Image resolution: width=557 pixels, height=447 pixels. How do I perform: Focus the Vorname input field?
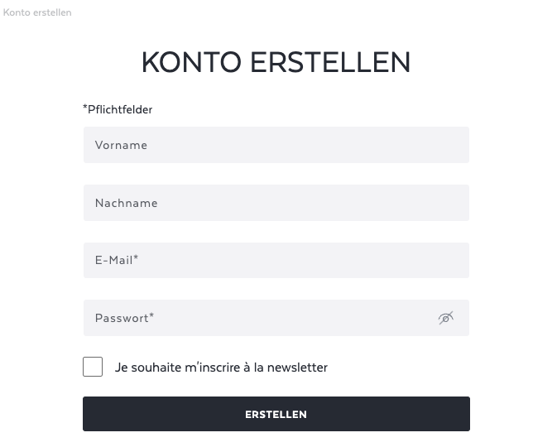pyautogui.click(x=276, y=145)
